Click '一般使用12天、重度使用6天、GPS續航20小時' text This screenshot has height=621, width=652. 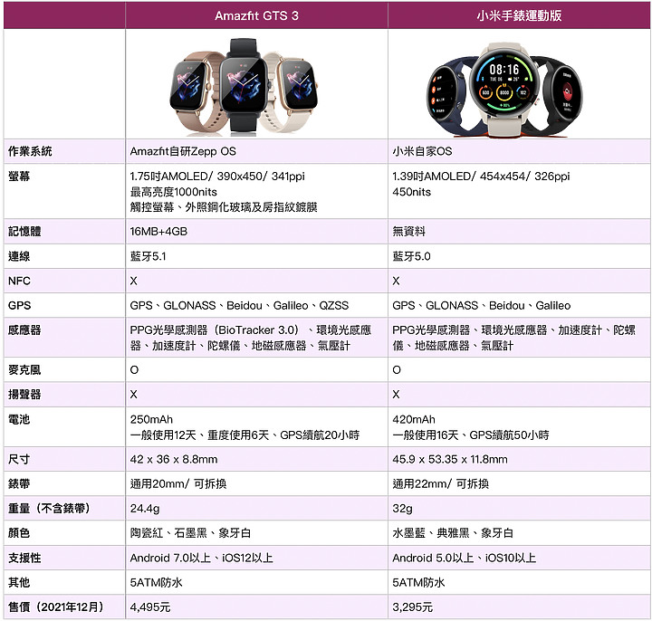pos(244,435)
